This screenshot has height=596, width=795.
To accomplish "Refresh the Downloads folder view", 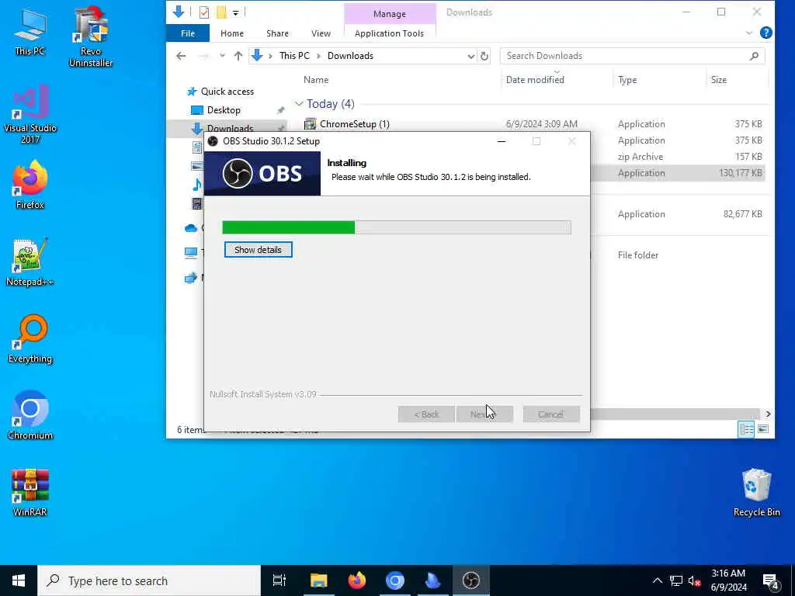I will coord(484,56).
